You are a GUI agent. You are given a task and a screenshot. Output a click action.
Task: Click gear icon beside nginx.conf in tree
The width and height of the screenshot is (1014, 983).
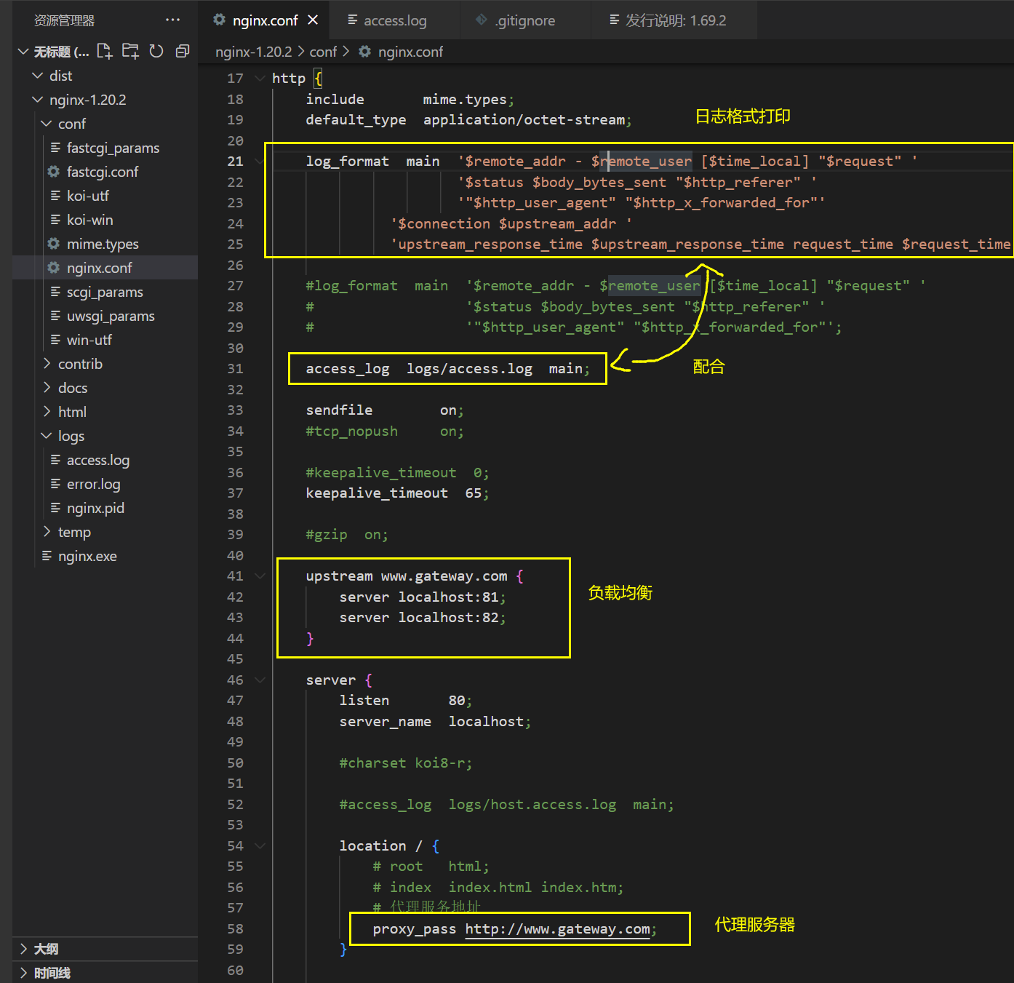click(x=54, y=268)
